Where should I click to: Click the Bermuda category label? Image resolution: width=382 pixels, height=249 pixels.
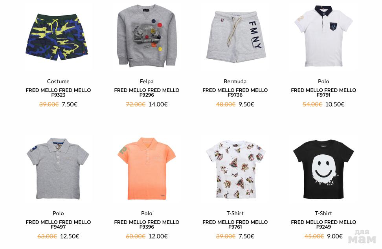coord(235,81)
